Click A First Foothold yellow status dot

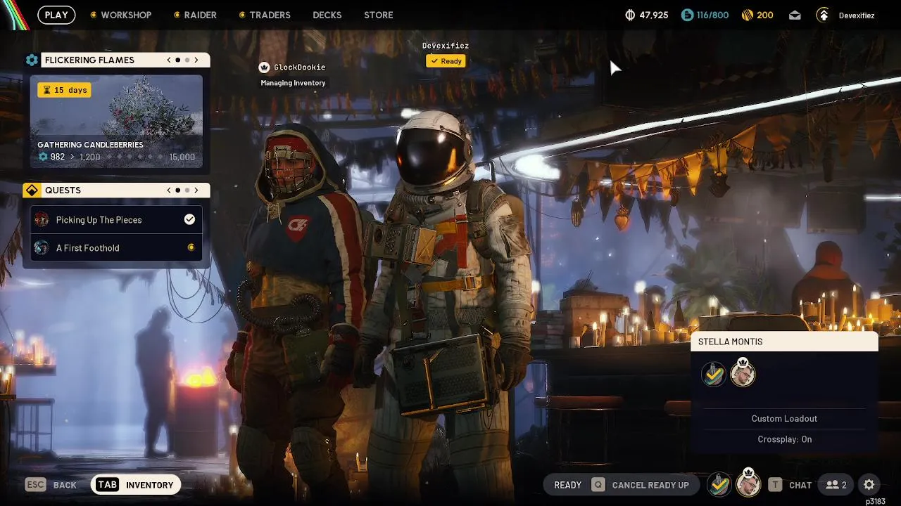(x=191, y=247)
